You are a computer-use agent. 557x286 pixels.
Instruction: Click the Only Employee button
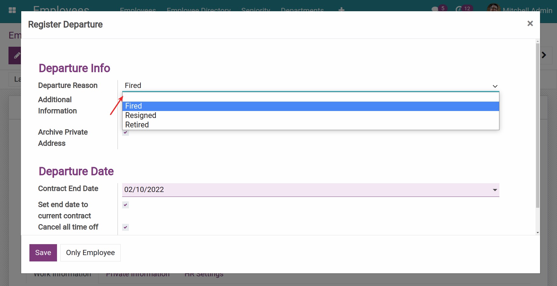coord(90,253)
